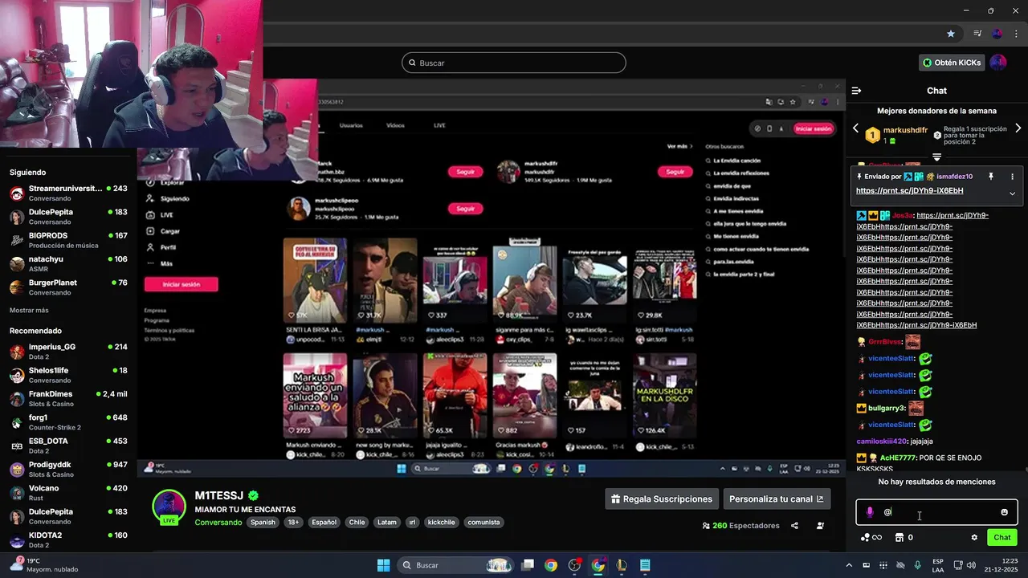The image size is (1028, 578).
Task: Open browser media control icon
Action: 977,34
